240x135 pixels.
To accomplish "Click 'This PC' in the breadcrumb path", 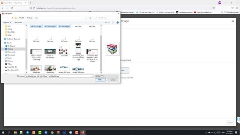I will click(x=22, y=18).
